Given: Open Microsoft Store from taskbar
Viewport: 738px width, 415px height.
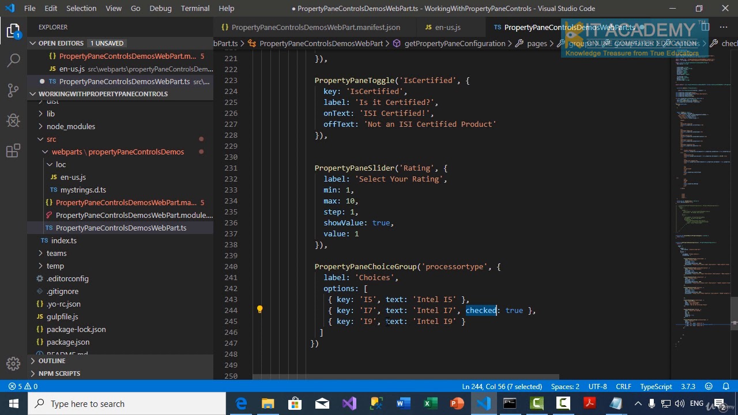Looking at the screenshot, I should (295, 403).
